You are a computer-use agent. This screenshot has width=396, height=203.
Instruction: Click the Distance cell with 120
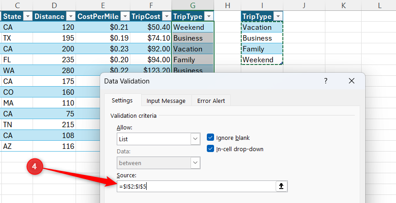[x=54, y=27]
